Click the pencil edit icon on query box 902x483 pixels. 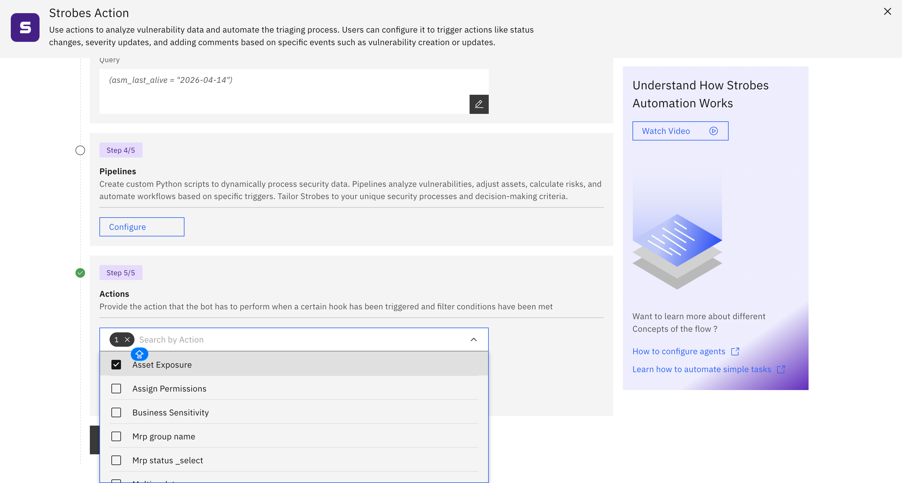coord(479,104)
